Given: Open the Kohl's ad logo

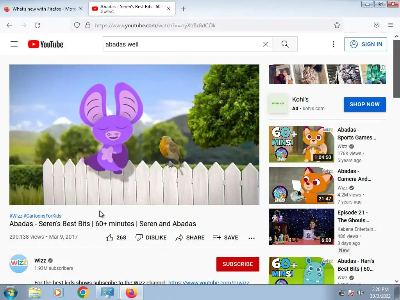Looking at the screenshot, I should tap(278, 103).
